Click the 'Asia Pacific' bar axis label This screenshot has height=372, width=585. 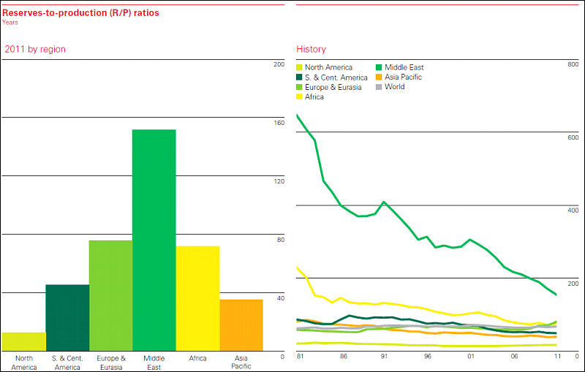tap(241, 362)
